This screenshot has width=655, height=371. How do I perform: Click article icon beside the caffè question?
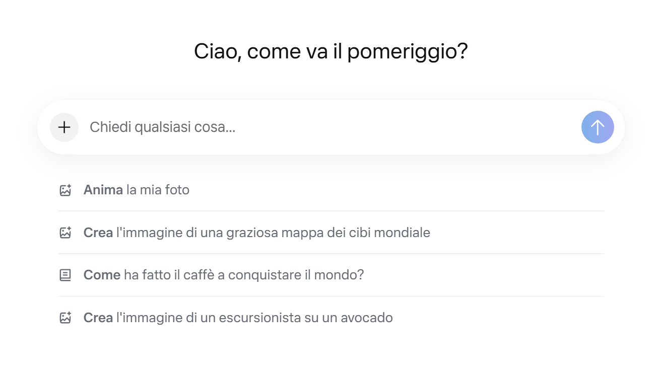tap(65, 275)
